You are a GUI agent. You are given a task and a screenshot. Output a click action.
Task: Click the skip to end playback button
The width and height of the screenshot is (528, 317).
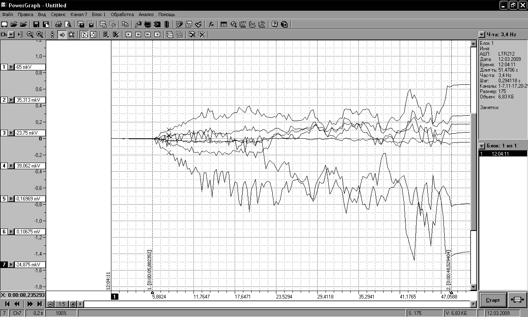point(40,304)
